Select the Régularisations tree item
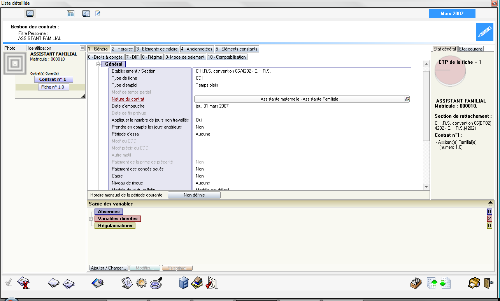500x301 pixels. pyautogui.click(x=115, y=226)
